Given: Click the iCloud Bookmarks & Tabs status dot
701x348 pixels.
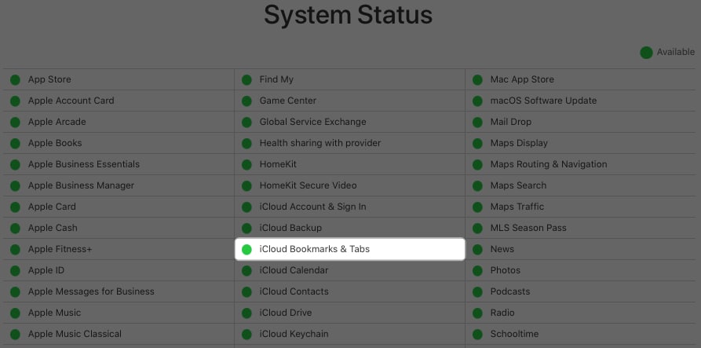Looking at the screenshot, I should (x=246, y=249).
